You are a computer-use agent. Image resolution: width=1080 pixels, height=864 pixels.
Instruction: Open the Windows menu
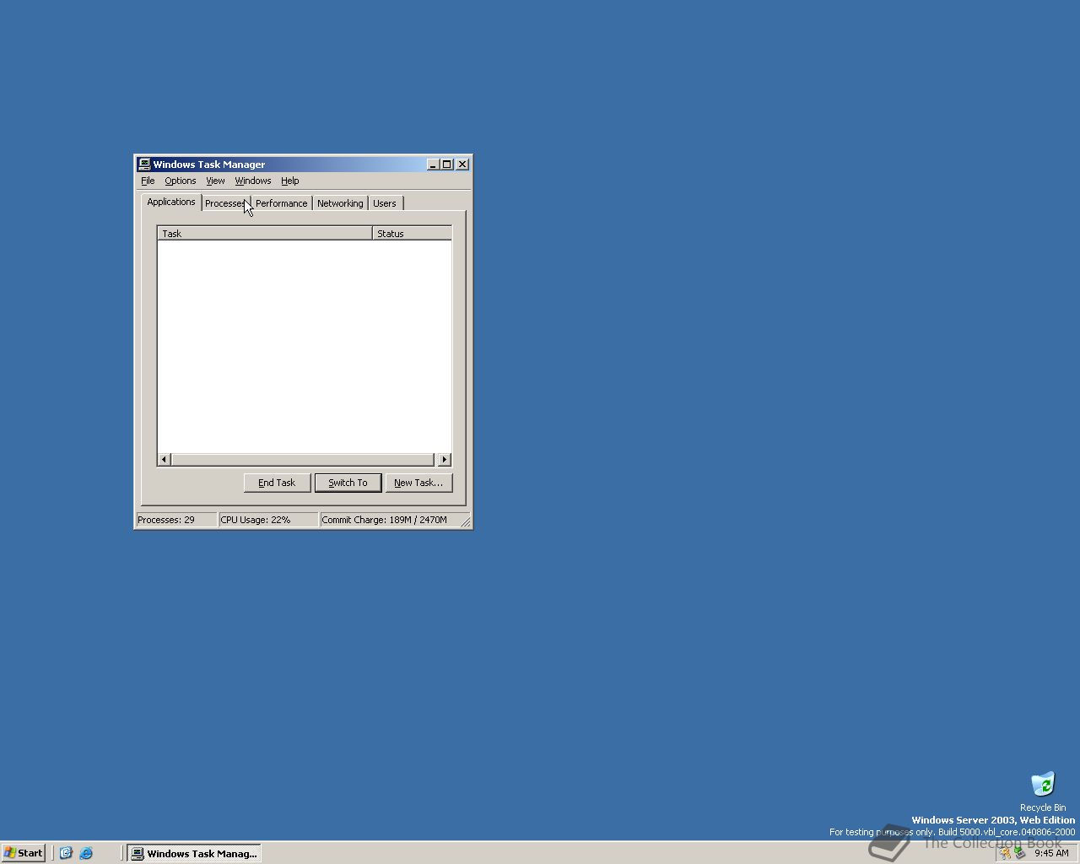click(x=253, y=181)
